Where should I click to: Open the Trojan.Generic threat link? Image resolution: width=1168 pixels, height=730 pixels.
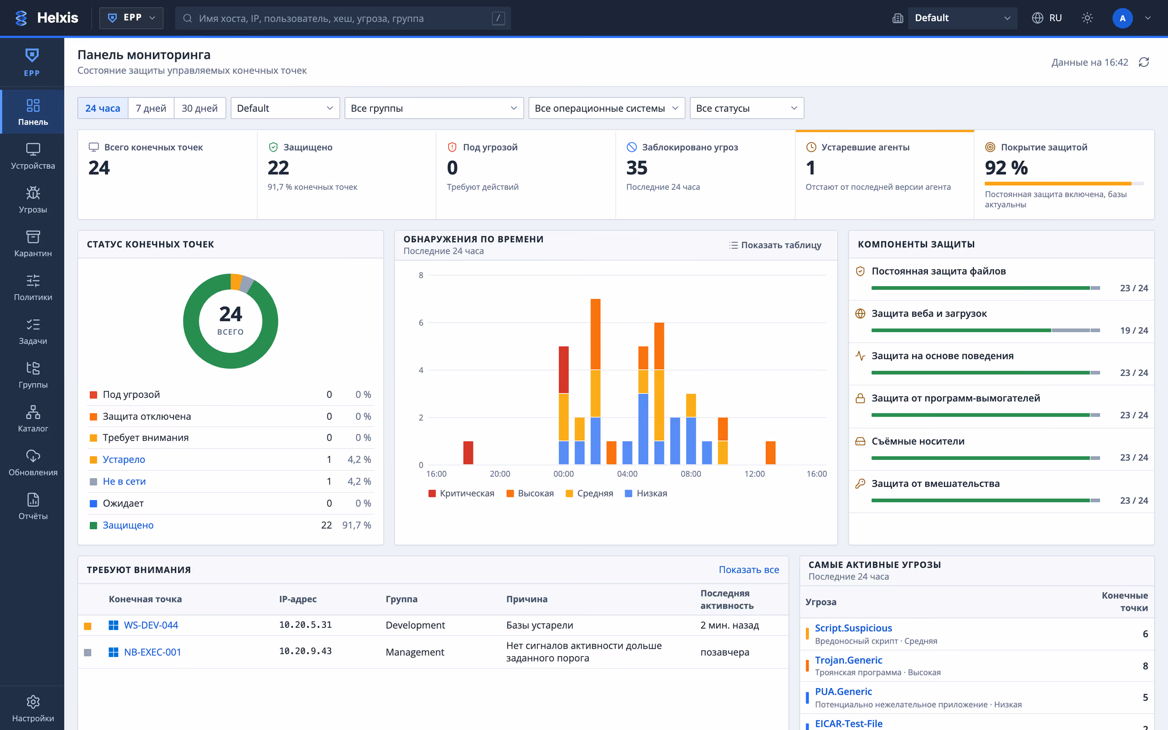coord(849,660)
